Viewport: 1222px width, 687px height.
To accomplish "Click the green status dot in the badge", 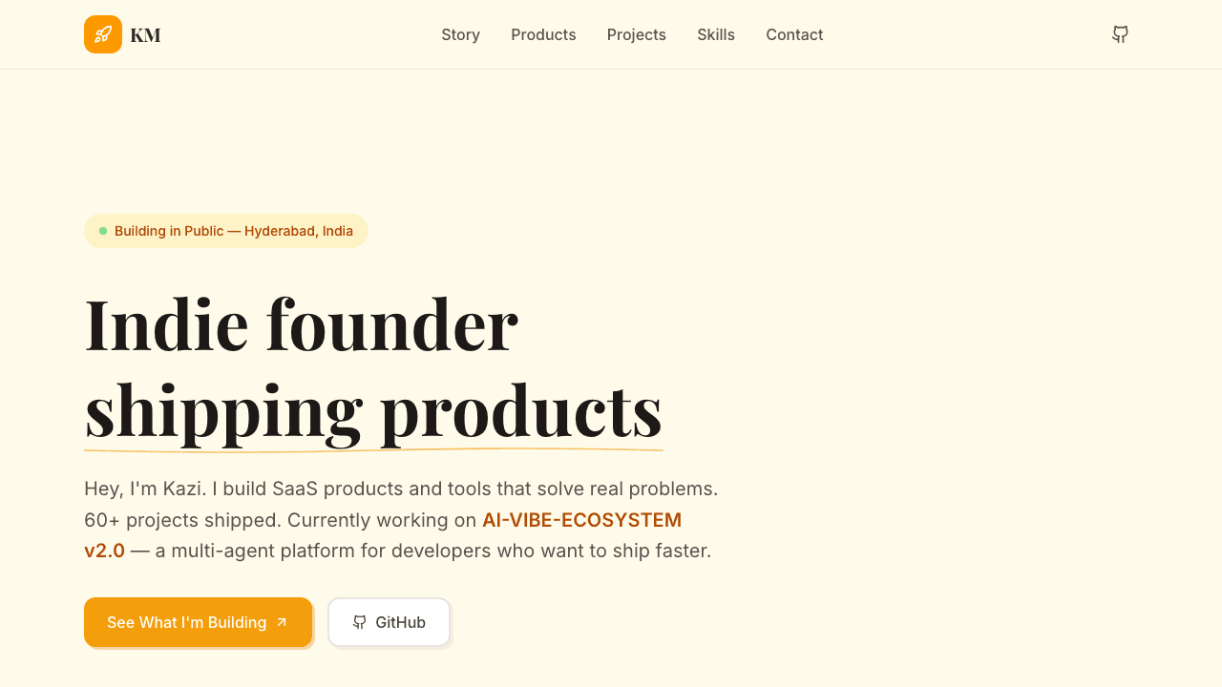I will tap(102, 230).
